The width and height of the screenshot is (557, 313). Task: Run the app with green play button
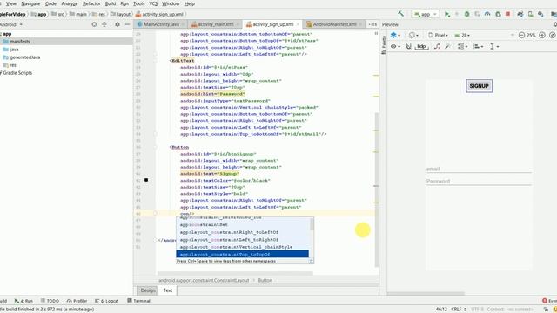point(447,14)
